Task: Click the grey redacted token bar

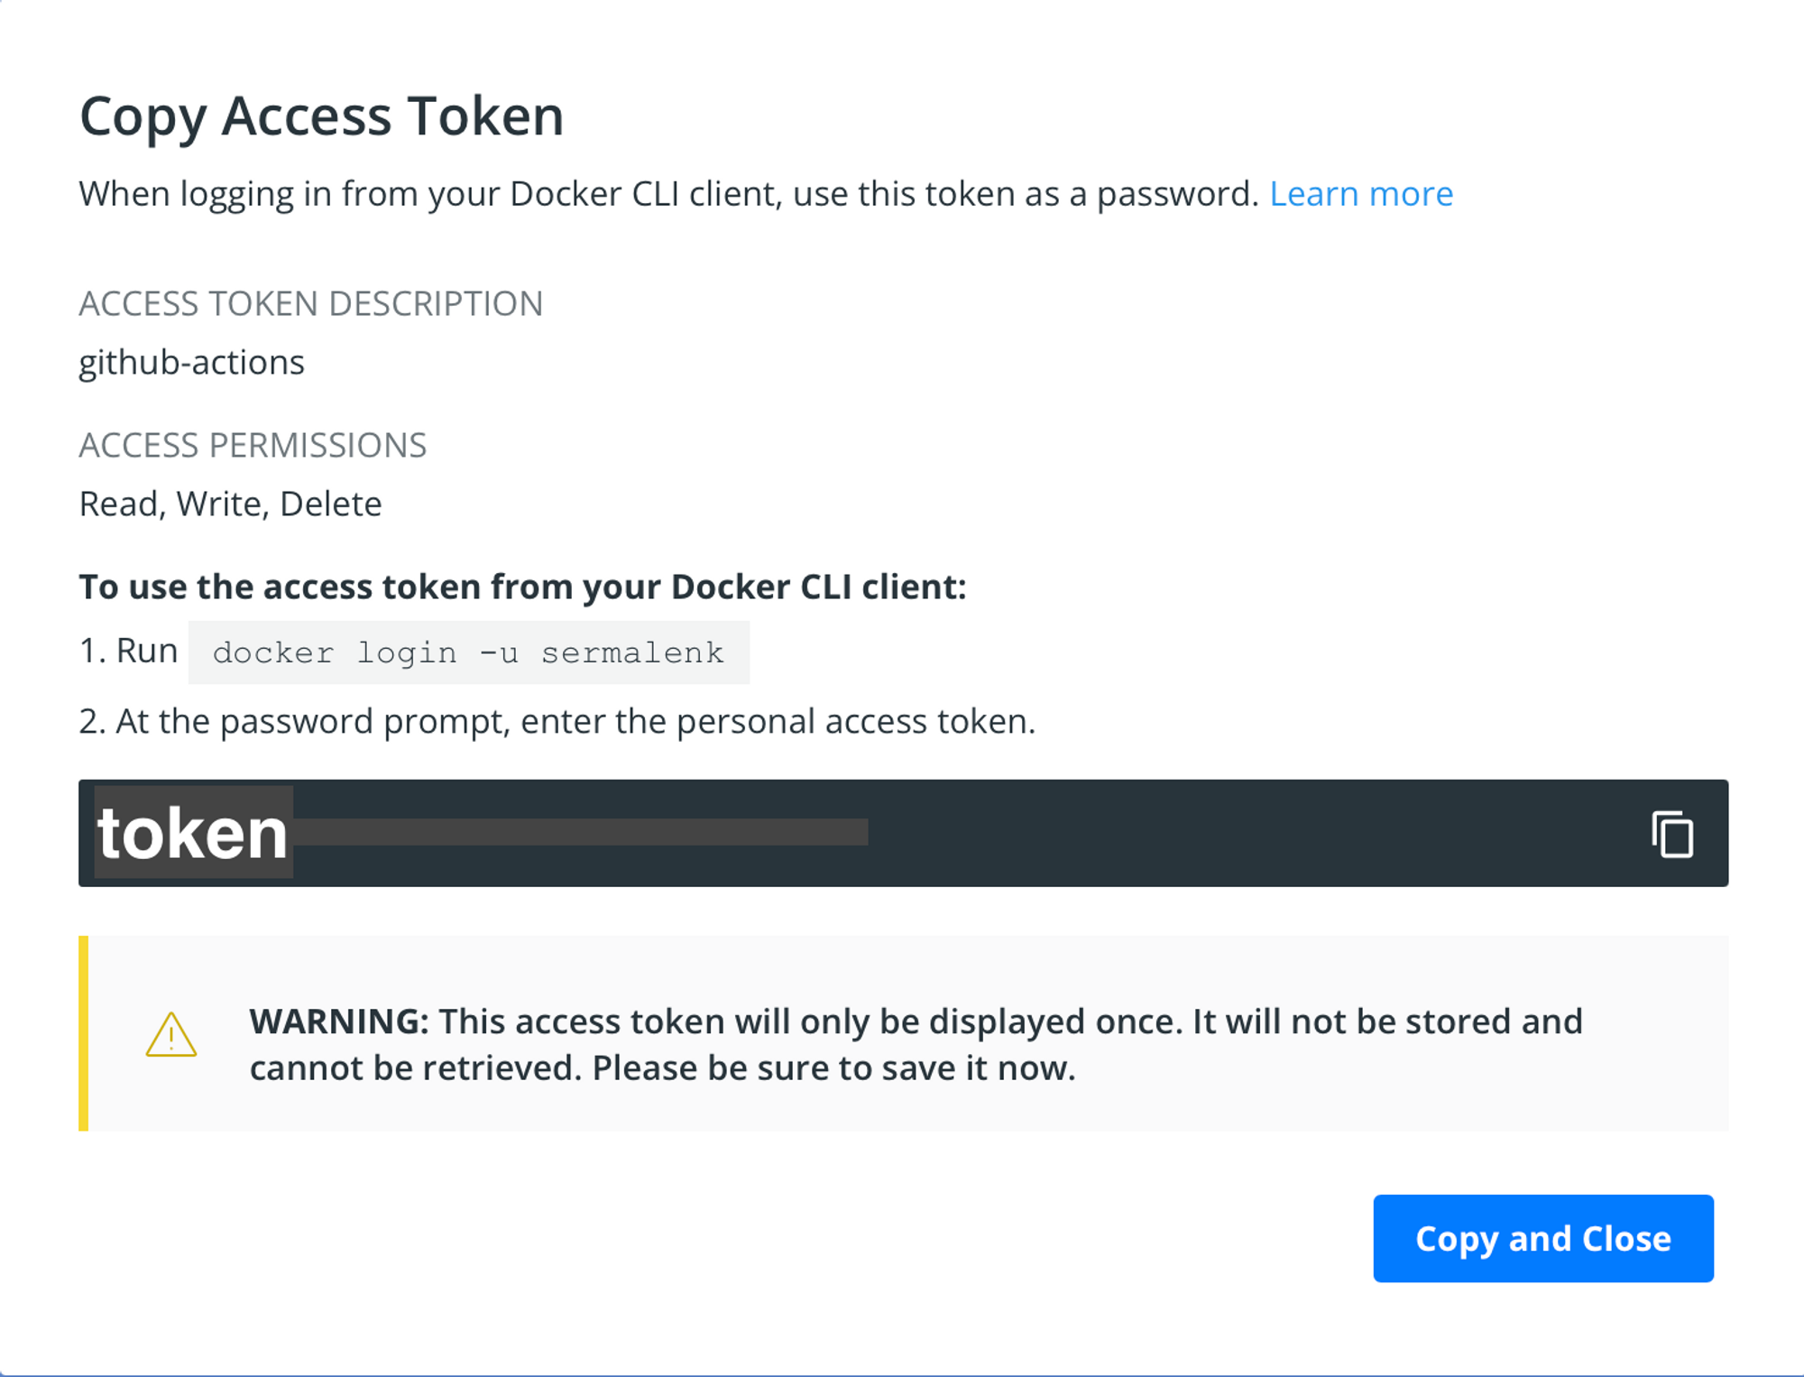Action: pyautogui.click(x=580, y=832)
